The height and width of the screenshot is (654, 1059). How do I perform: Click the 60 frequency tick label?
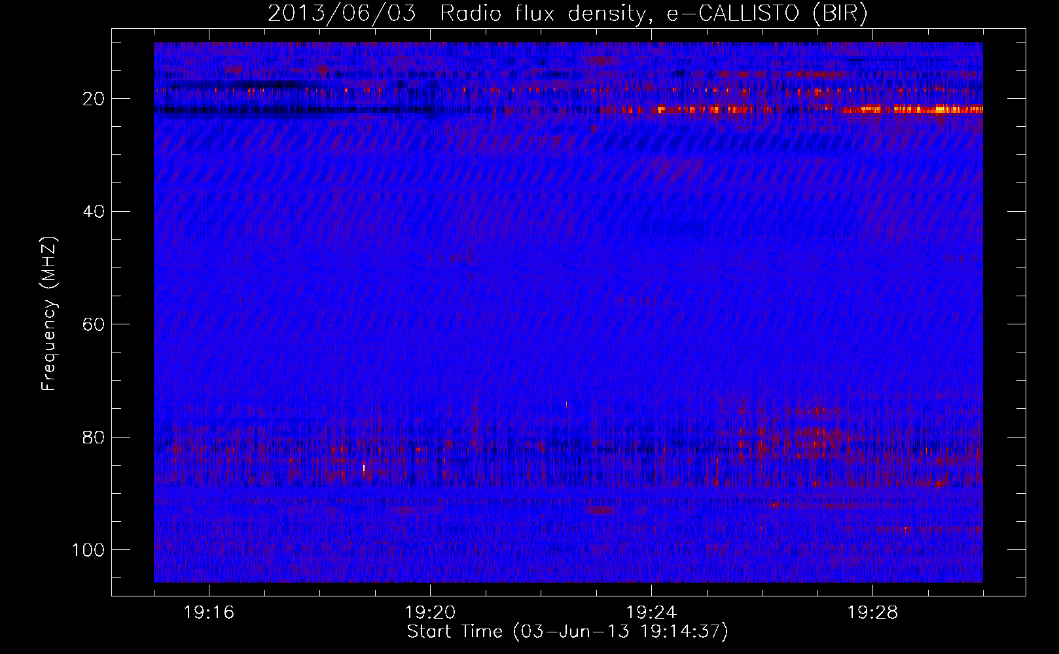click(94, 324)
